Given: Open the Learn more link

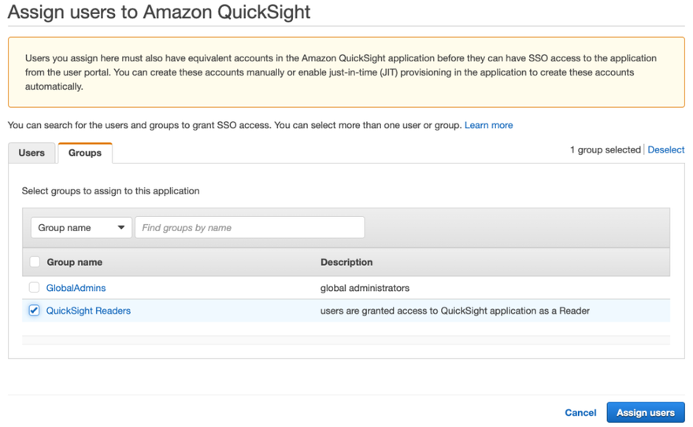Looking at the screenshot, I should pos(488,125).
